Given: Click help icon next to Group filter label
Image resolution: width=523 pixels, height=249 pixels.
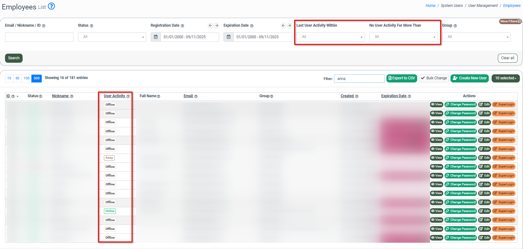Looking at the screenshot, I should (455, 26).
